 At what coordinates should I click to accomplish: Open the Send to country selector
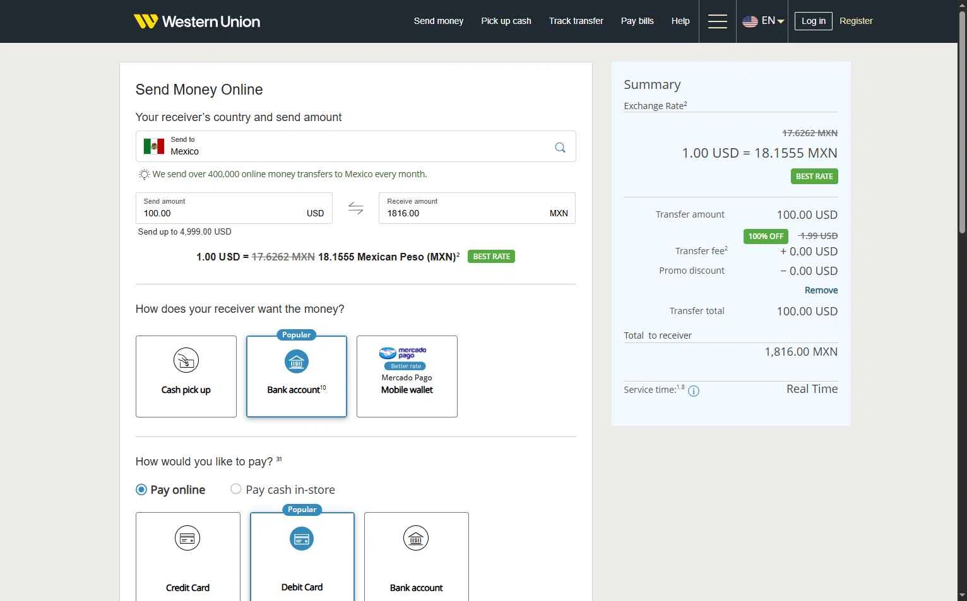click(355, 146)
